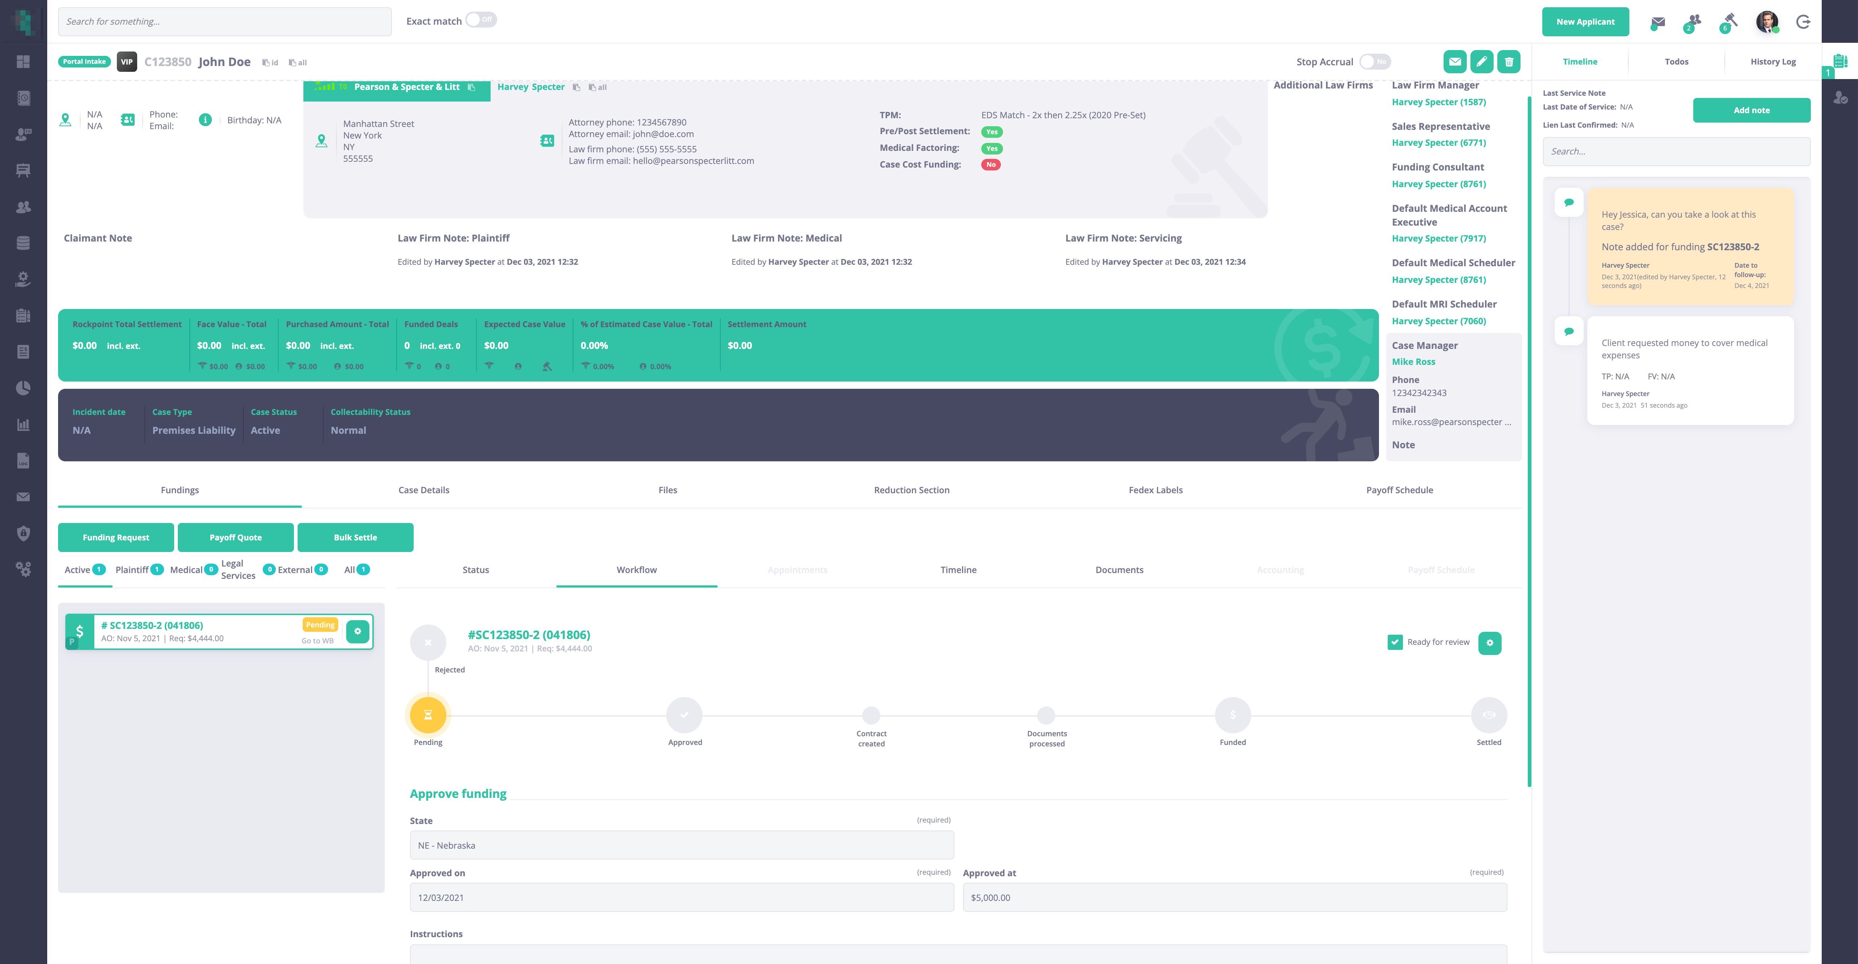Open the green edit pencil for case C123850
Image resolution: width=1858 pixels, height=964 pixels.
pyautogui.click(x=1481, y=61)
